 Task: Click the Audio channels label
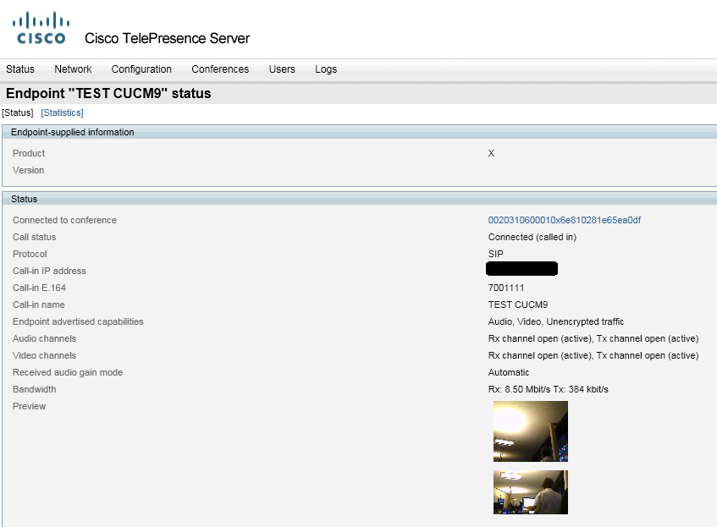pos(44,338)
